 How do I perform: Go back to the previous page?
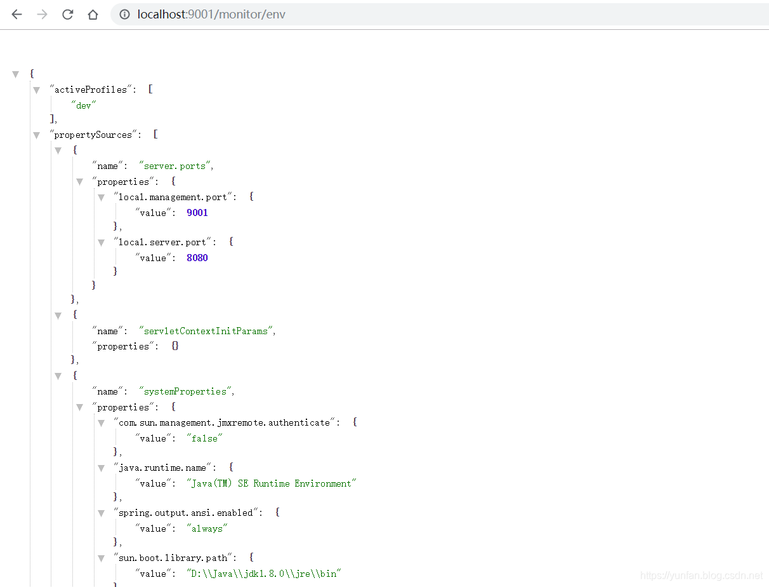pos(16,14)
